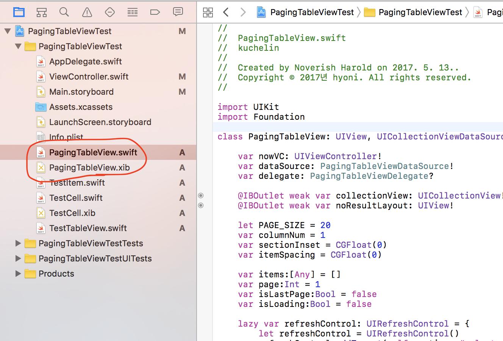503x341 pixels.
Task: Show the Debug navigator
Action: 132,12
